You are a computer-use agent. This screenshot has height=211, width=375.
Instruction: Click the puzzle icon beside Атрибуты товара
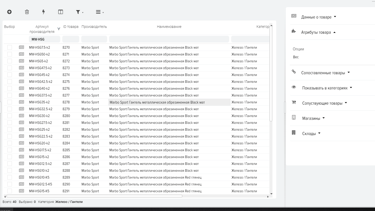tap(294, 31)
